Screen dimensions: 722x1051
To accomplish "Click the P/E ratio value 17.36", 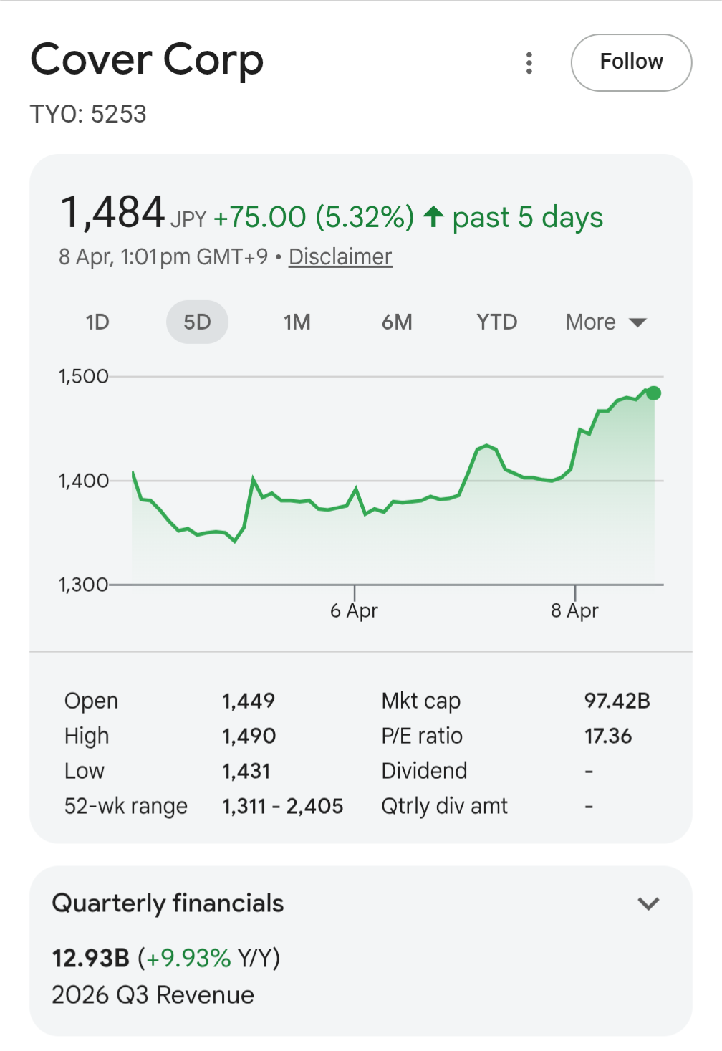I will 608,736.
